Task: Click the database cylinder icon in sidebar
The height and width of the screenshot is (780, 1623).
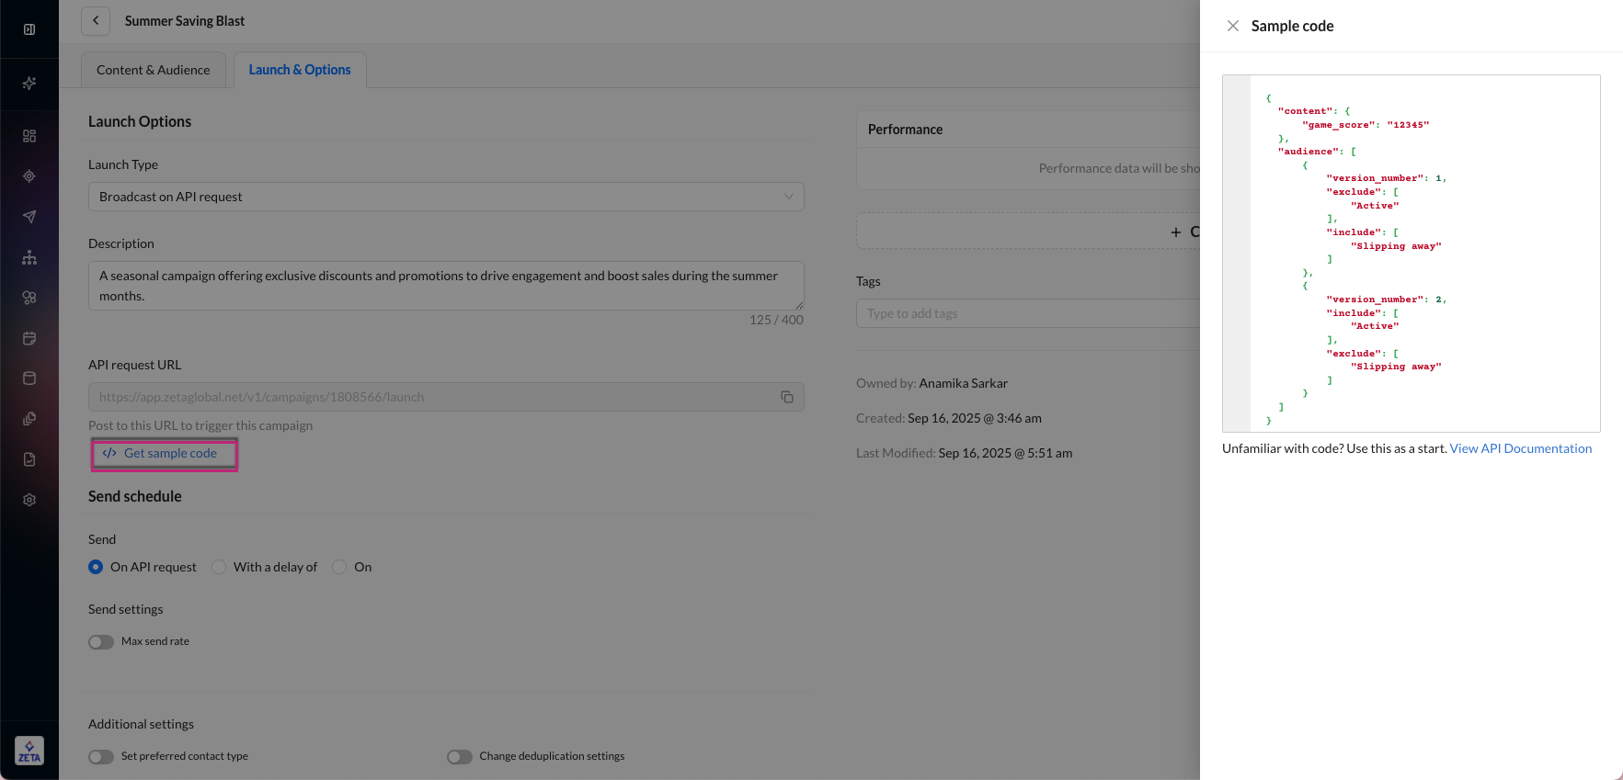Action: click(x=29, y=379)
